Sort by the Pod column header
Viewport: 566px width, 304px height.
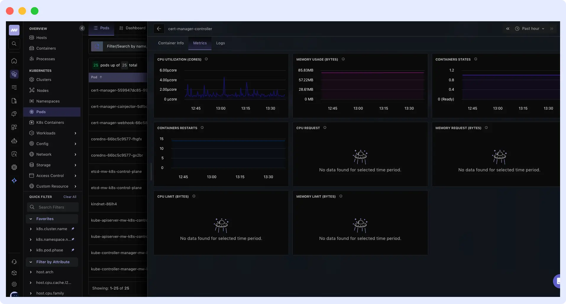pos(96,77)
